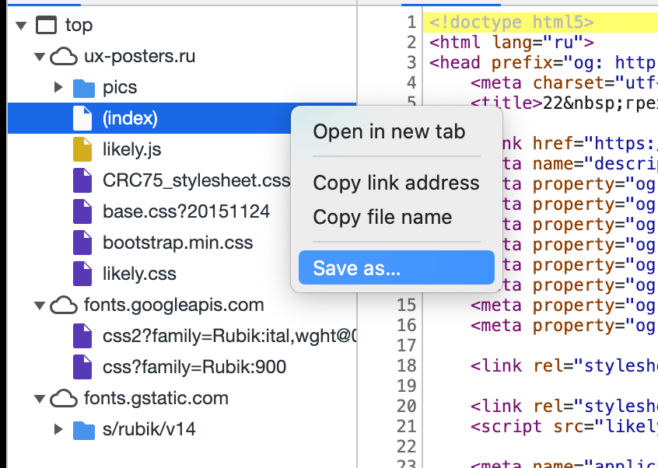Click the likely.js yellow file icon
The width and height of the screenshot is (658, 468).
pos(82,149)
